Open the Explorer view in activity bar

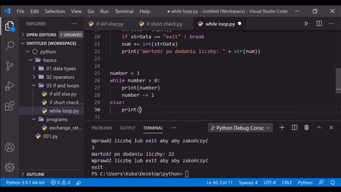coord(10,26)
